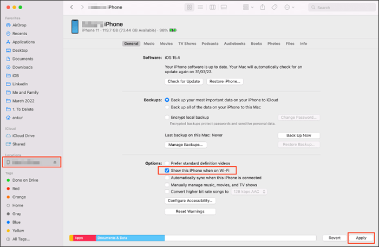The image size is (379, 247).
Task: Open Desktop in the sidebar
Action: [x=20, y=50]
